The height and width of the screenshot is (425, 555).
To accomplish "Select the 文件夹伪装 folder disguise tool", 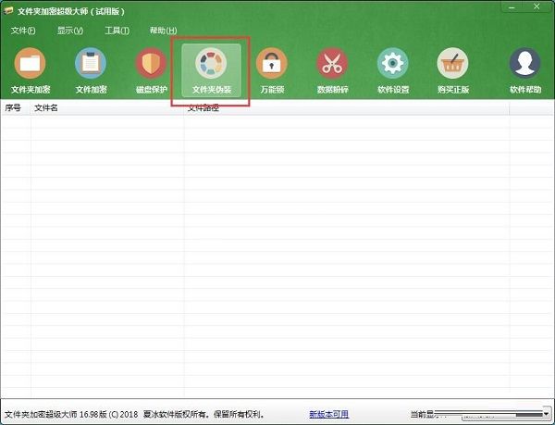I will [x=211, y=70].
